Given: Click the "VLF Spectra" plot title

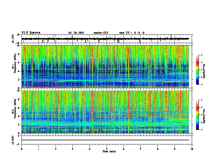Looking at the screenshot, I should coord(31,33).
